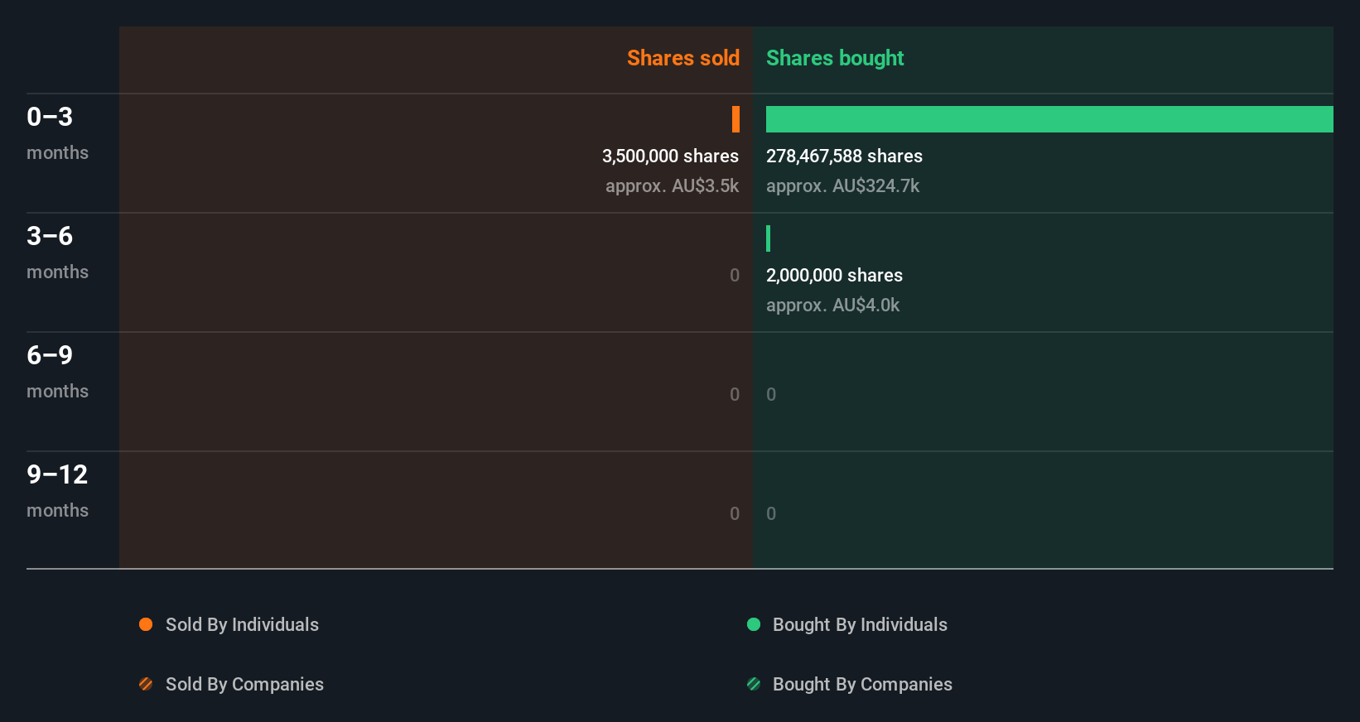The height and width of the screenshot is (722, 1360).
Task: Toggle the Sold By Companies legend label
Action: [244, 684]
